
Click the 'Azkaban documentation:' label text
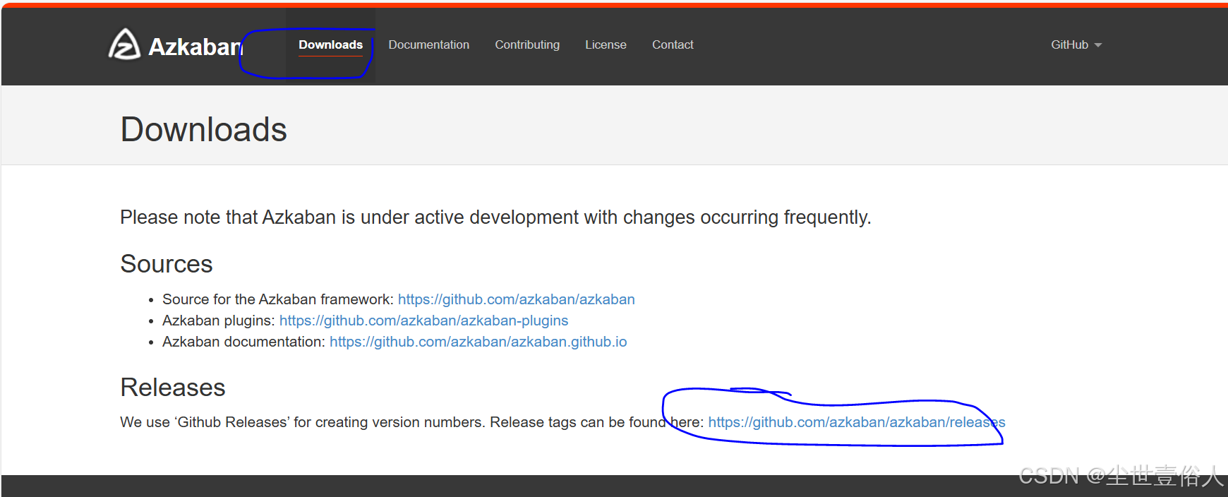(244, 342)
